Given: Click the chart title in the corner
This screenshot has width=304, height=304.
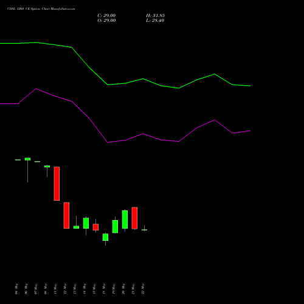Looking at the screenshot, I should click(x=41, y=9).
